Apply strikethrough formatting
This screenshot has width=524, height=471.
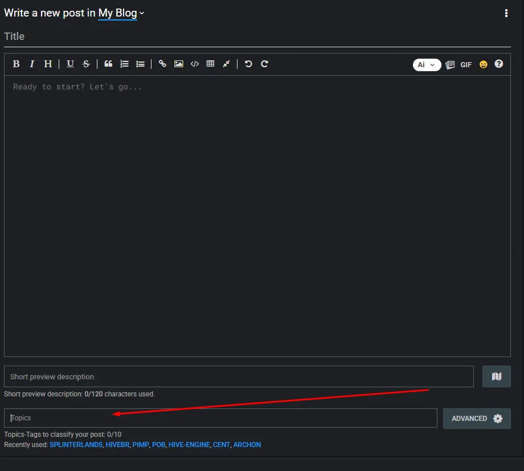pyautogui.click(x=86, y=64)
